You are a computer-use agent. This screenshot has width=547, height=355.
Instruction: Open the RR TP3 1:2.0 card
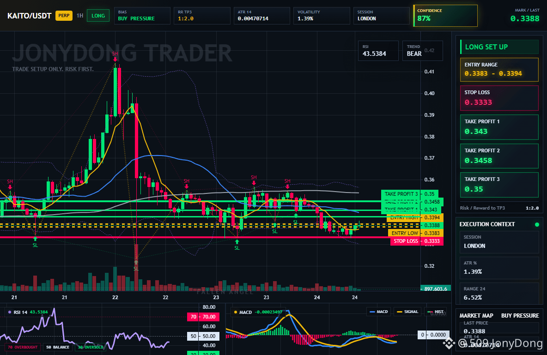[202, 16]
